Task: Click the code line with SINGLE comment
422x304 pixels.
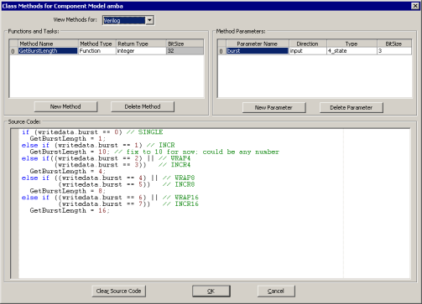Action: coord(92,132)
